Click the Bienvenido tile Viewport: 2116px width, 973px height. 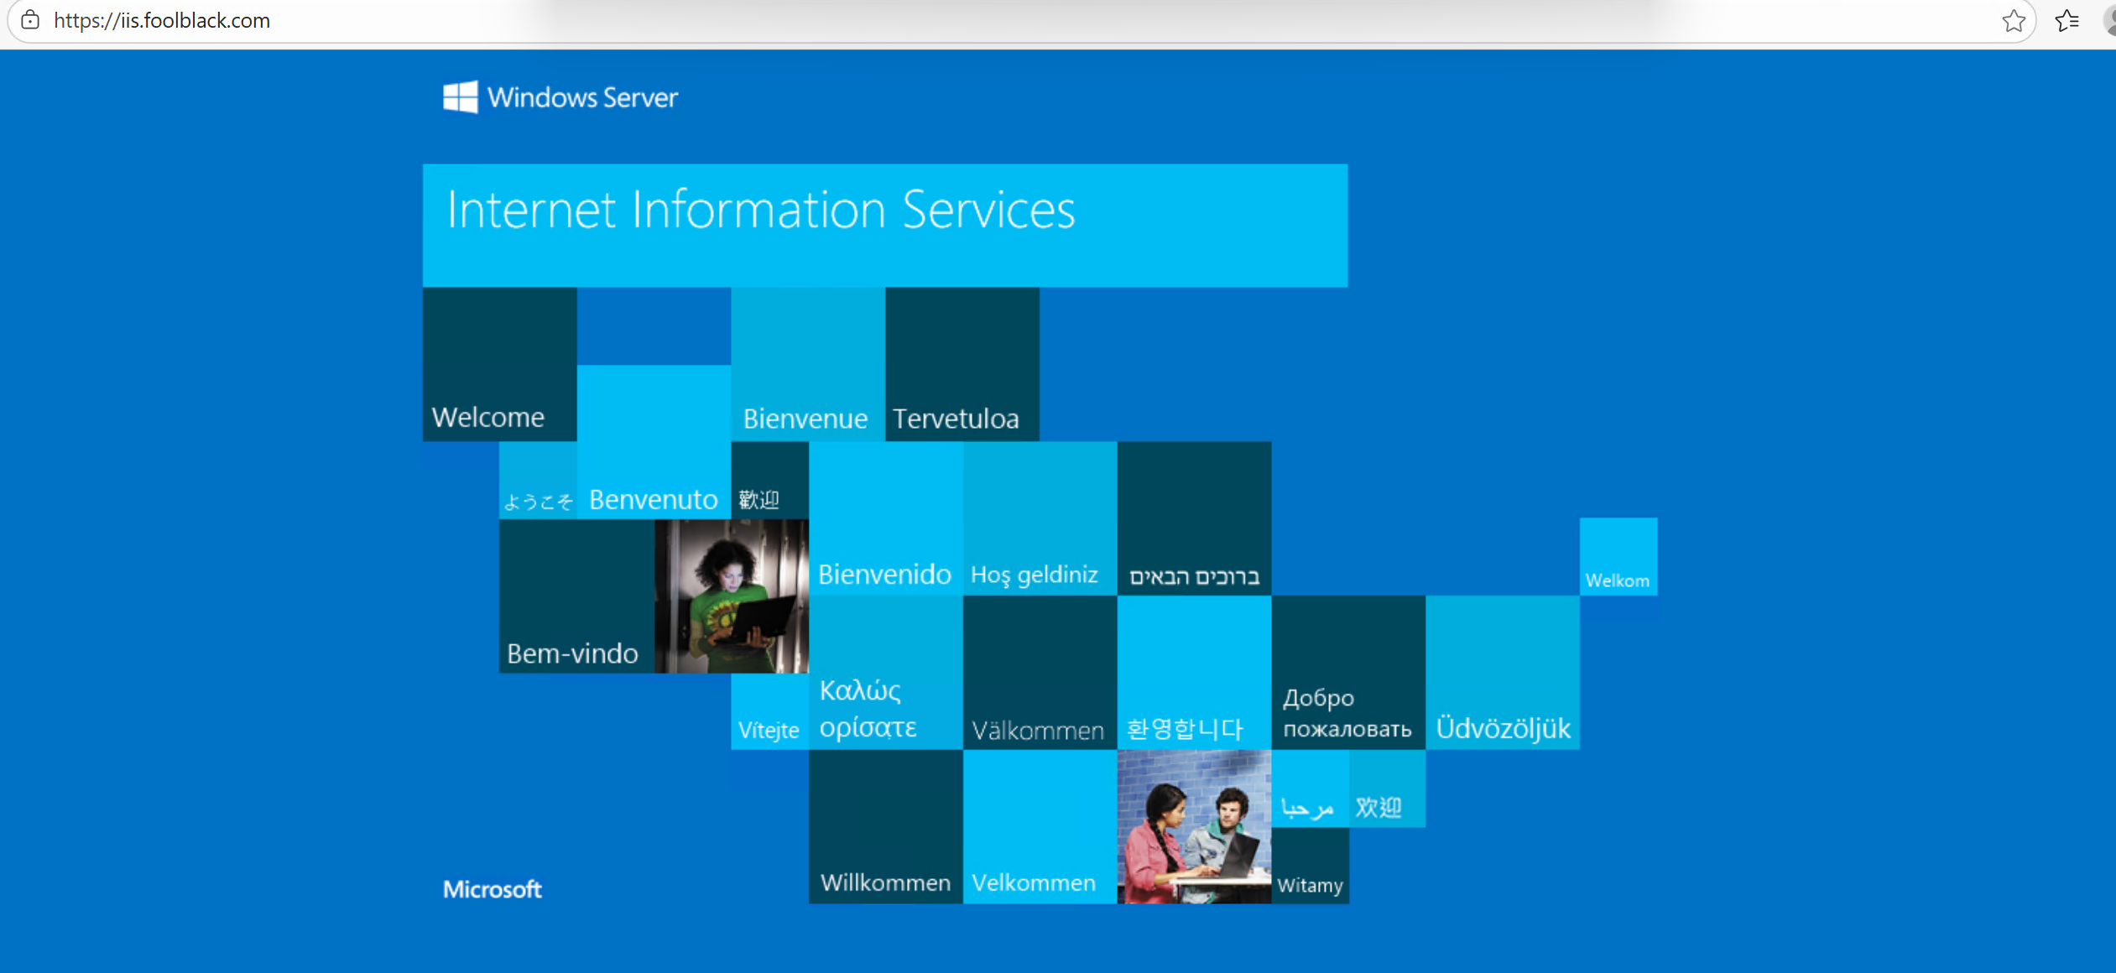(885, 519)
